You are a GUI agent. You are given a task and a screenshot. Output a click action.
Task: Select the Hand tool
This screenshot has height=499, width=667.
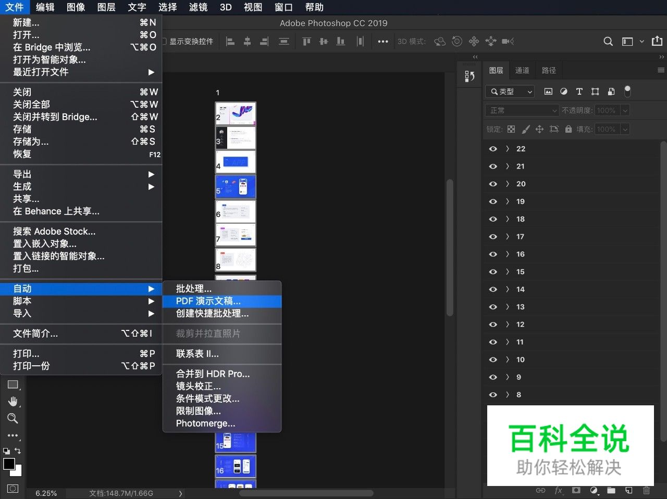tap(13, 401)
